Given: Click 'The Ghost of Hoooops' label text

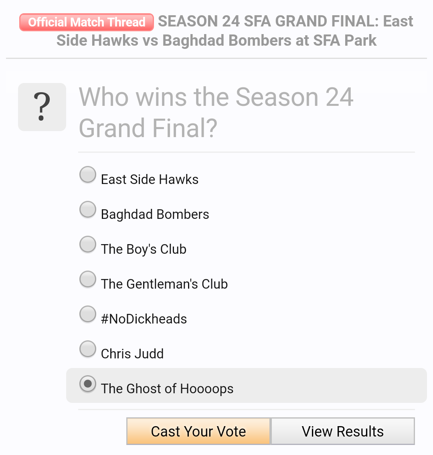Looking at the screenshot, I should pyautogui.click(x=167, y=389).
